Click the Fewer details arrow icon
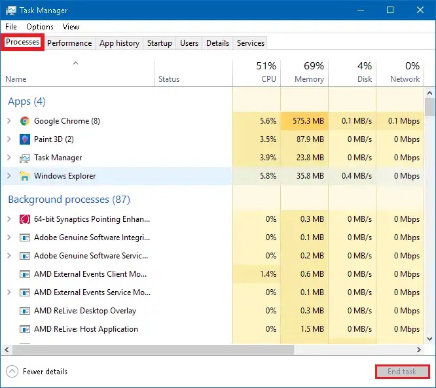The image size is (436, 388). tap(12, 372)
